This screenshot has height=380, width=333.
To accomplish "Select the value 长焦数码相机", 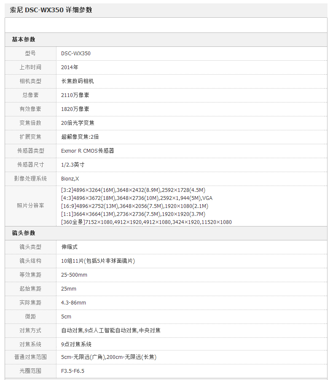I will pyautogui.click(x=78, y=81).
